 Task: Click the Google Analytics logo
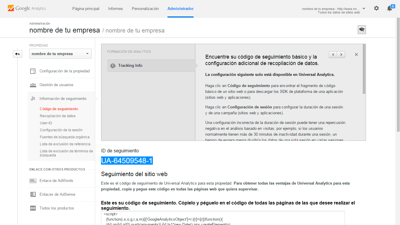click(x=27, y=8)
